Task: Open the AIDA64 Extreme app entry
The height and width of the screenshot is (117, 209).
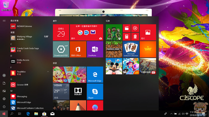Action: coord(30,26)
